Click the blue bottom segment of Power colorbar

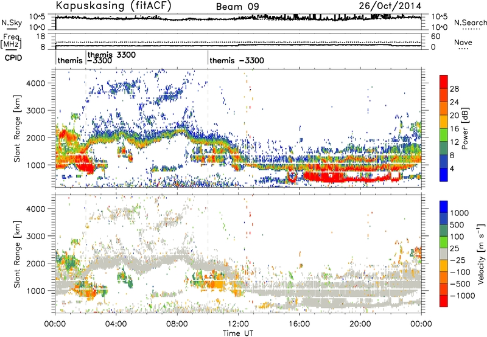[x=444, y=175]
